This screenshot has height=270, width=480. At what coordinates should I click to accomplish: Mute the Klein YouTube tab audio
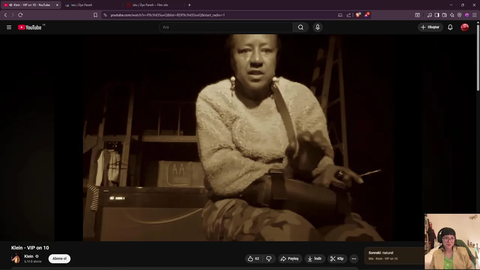(x=10, y=5)
